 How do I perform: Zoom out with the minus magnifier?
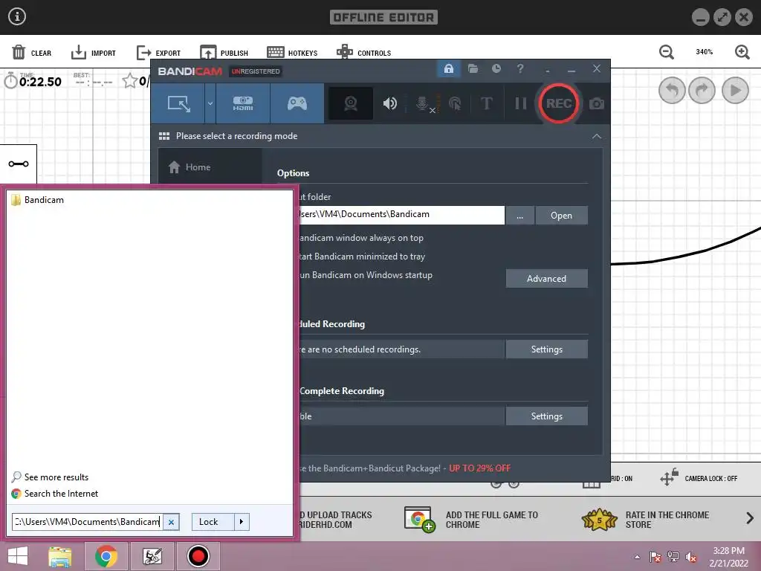pos(667,52)
